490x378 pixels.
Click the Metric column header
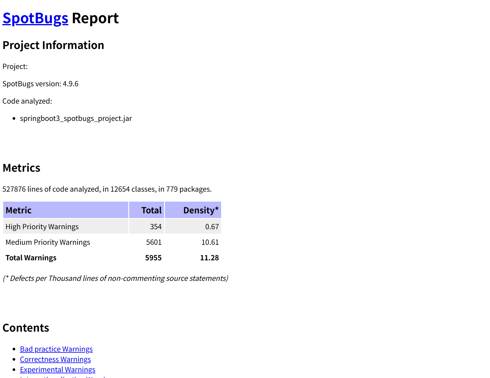pyautogui.click(x=66, y=210)
